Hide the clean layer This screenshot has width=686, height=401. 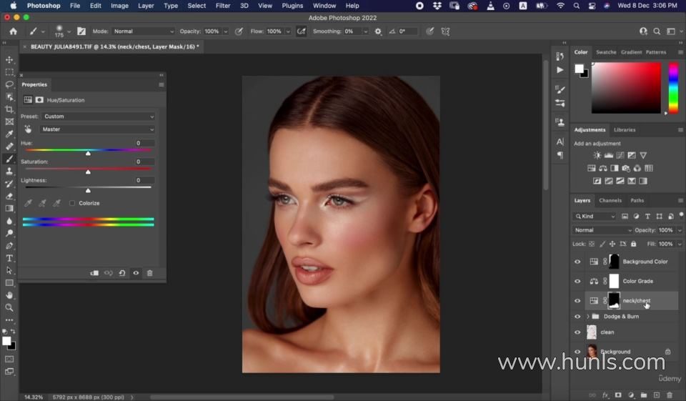coord(577,332)
